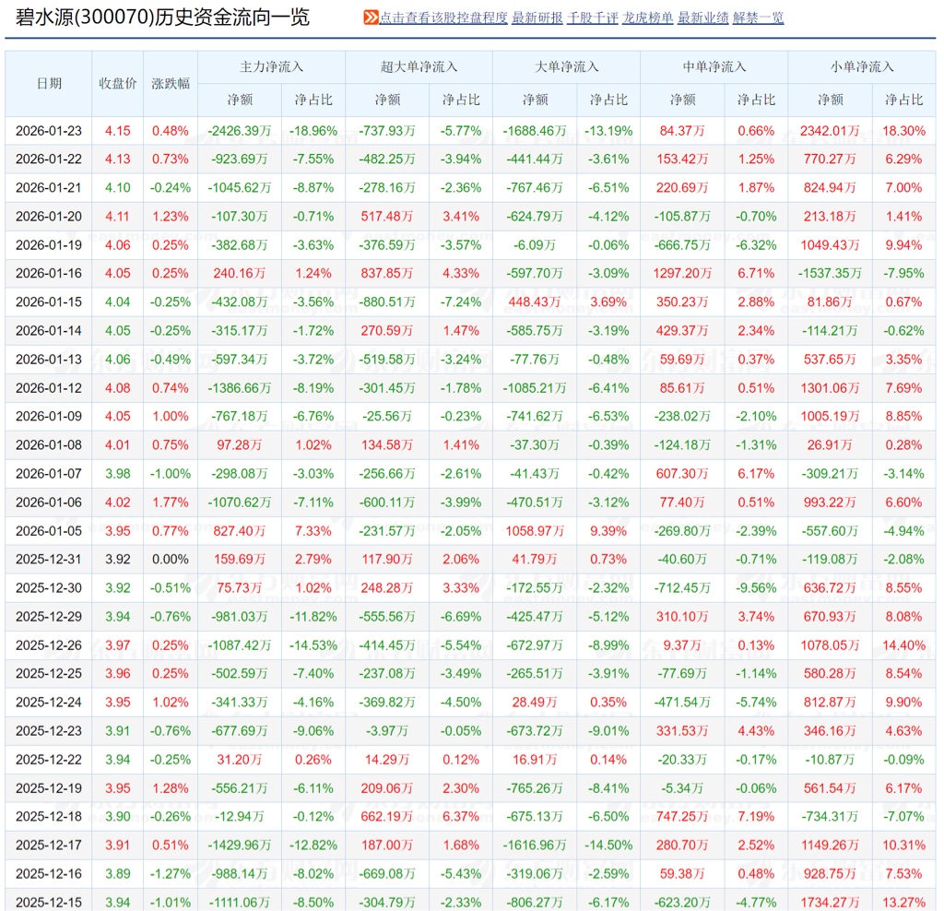Click the 涨跌幅 column header

tap(171, 83)
